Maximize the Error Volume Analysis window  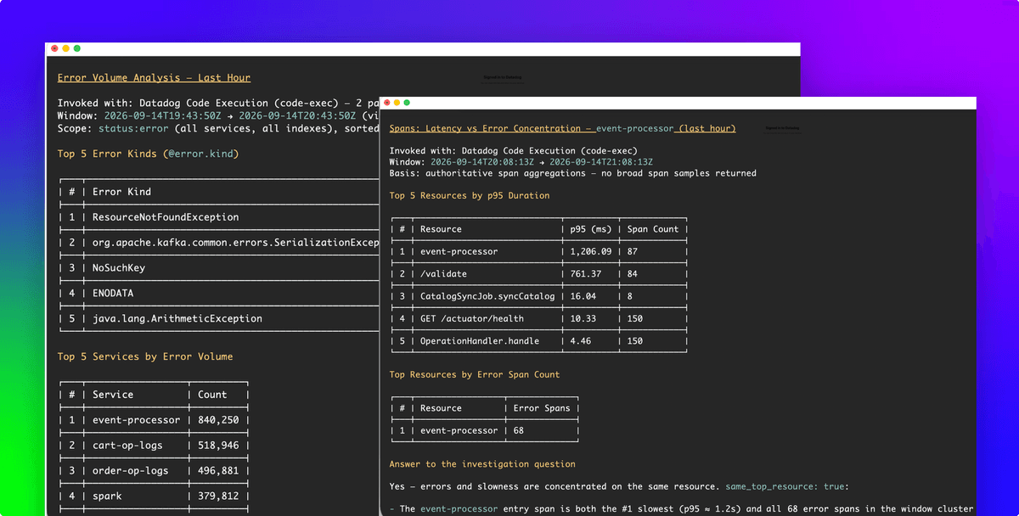(76, 48)
